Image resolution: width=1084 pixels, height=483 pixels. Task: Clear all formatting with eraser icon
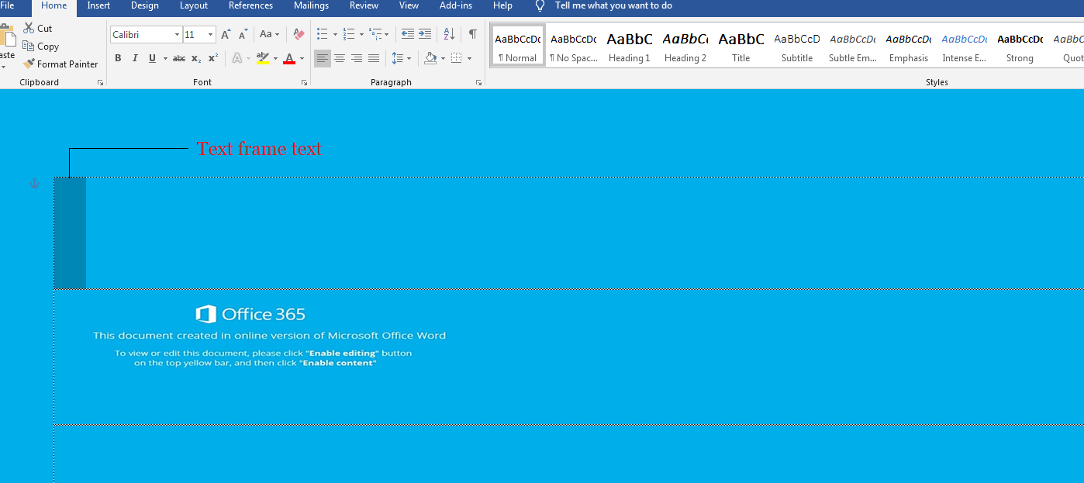[x=299, y=35]
